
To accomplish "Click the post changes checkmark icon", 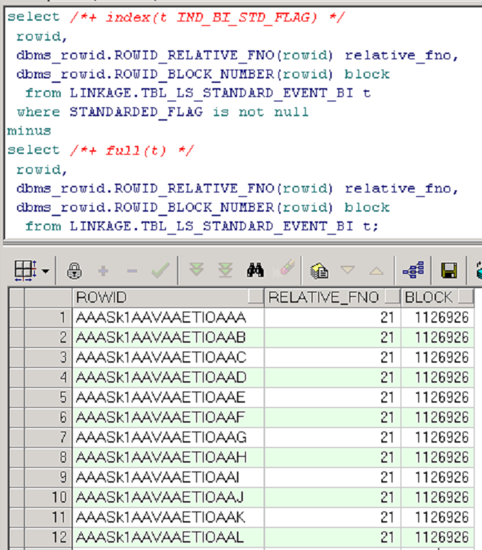I will [x=160, y=271].
